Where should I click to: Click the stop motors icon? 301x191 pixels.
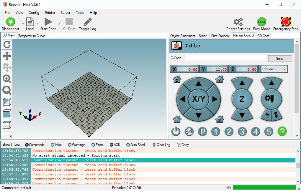(189, 132)
